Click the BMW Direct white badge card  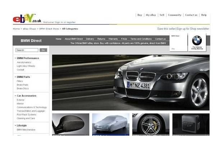[178, 42]
